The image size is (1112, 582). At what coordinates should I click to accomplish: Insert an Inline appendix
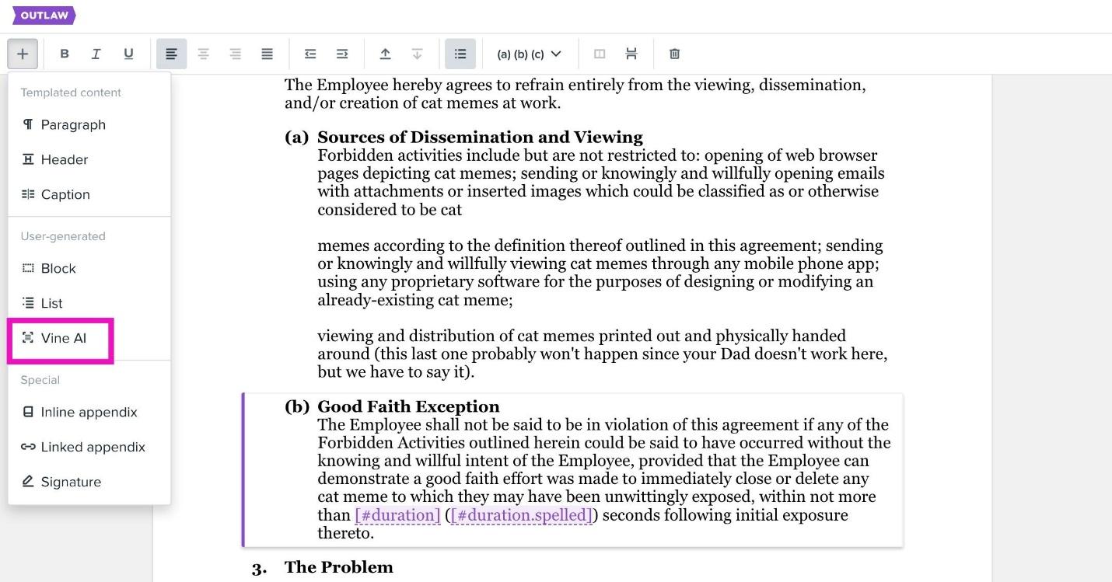pyautogui.click(x=89, y=412)
